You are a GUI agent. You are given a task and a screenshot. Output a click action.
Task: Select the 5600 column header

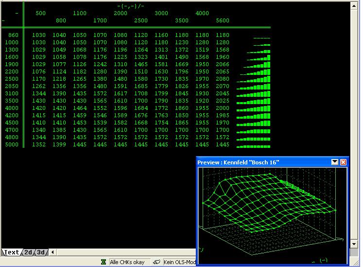[x=223, y=20]
